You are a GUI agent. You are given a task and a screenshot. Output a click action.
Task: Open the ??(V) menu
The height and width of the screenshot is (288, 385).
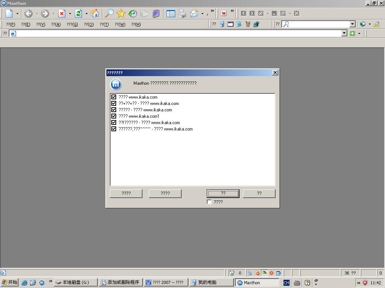(41, 24)
